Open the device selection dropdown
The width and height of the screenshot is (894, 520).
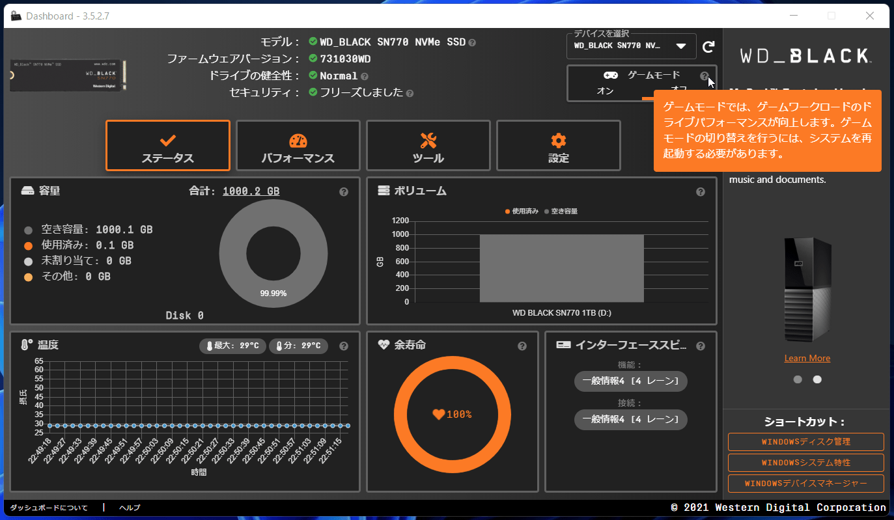(x=632, y=47)
